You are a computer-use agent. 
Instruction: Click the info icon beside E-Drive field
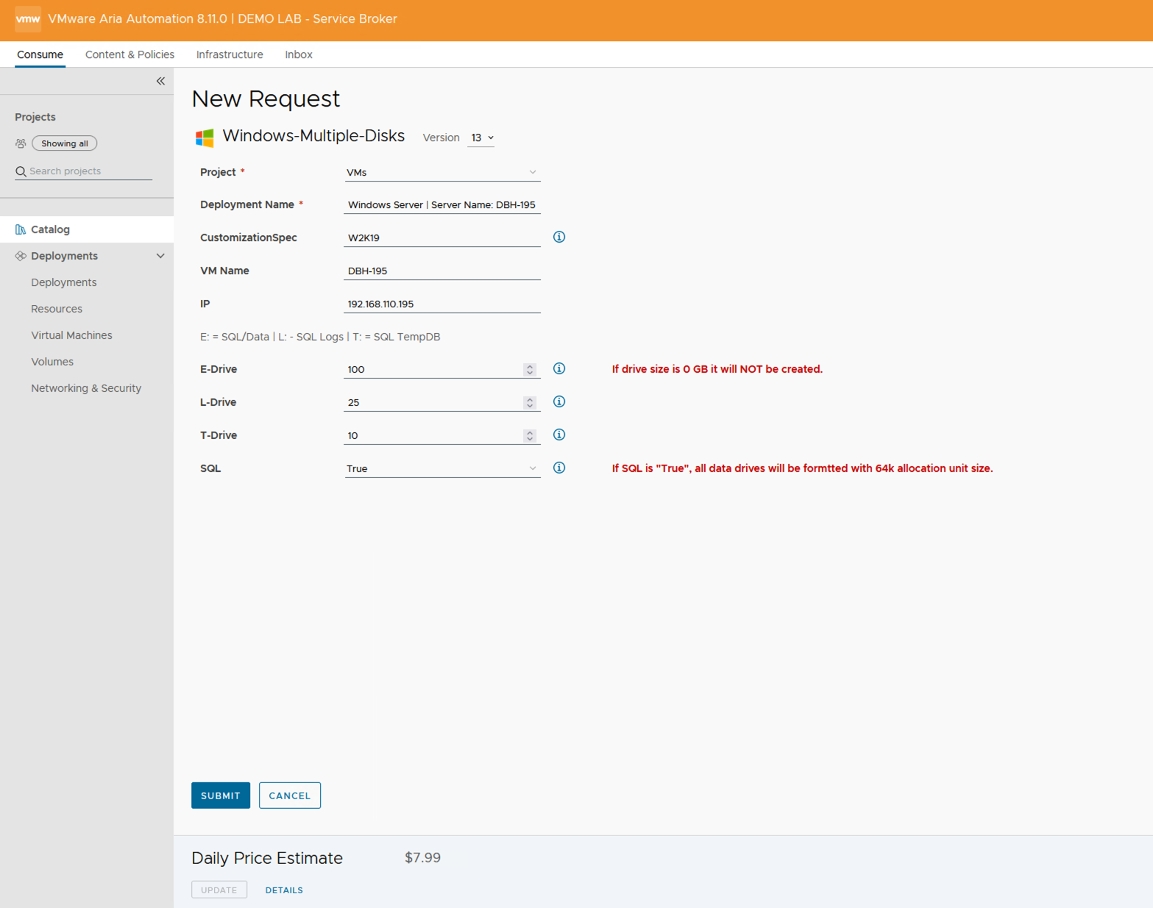pyautogui.click(x=559, y=368)
